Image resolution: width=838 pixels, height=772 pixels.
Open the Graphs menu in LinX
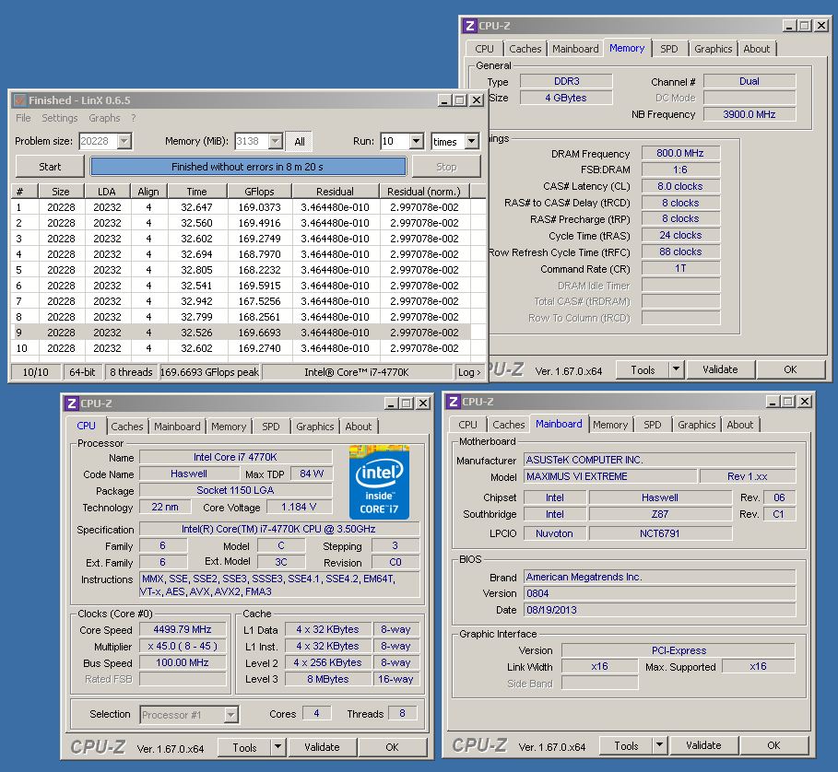[104, 118]
